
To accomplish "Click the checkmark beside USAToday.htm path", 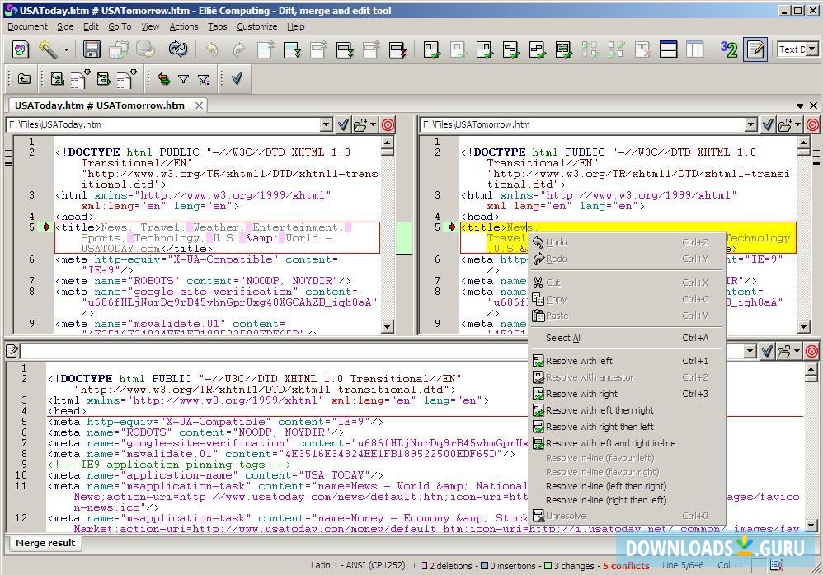I will tap(343, 124).
